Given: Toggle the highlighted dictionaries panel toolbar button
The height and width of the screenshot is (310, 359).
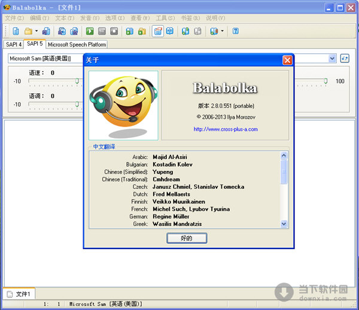Looking at the screenshot, I should pos(158,31).
